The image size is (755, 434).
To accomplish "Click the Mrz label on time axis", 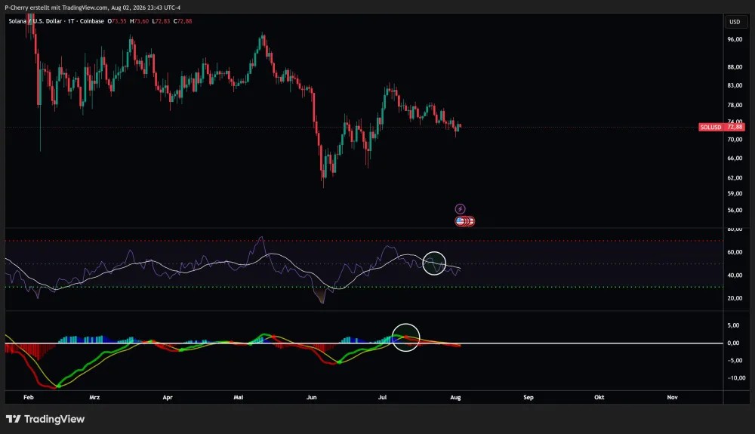I will (x=94, y=398).
